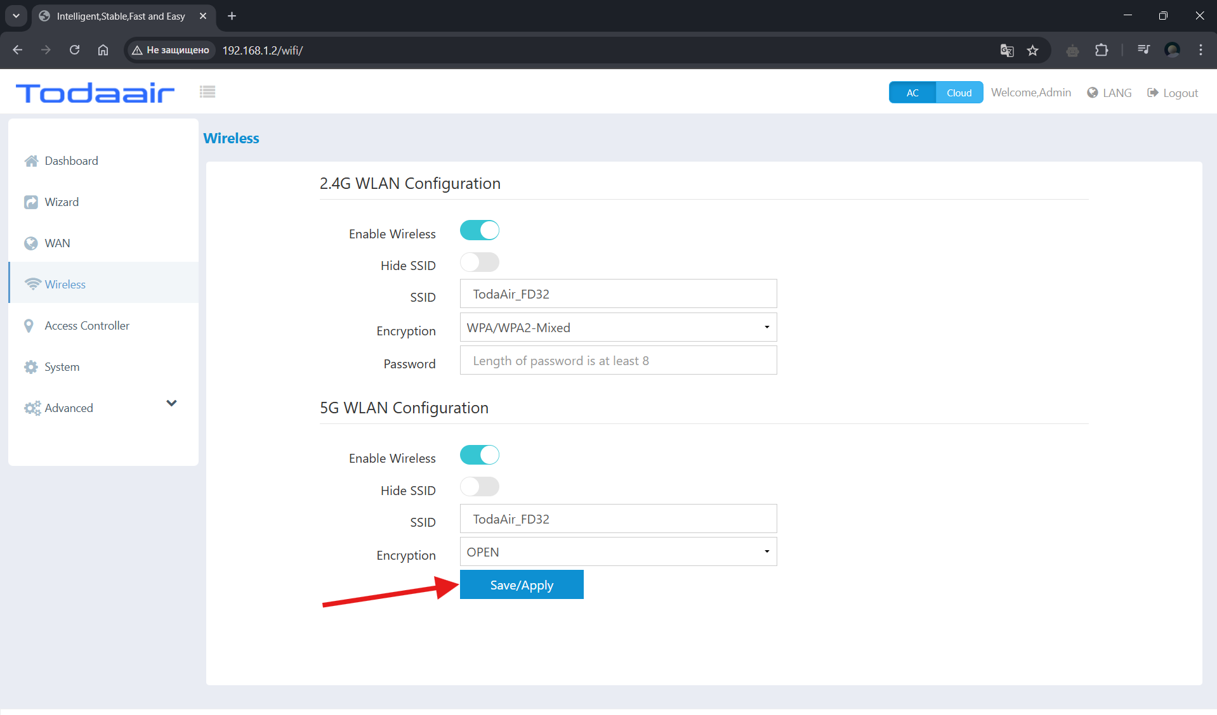1217x715 pixels.
Task: Open the 2.4G Encryption dropdown WPA/WPA2-Mixed
Action: (x=618, y=328)
